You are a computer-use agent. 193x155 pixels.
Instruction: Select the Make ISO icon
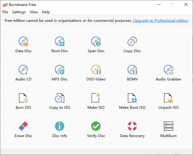pos(96,98)
